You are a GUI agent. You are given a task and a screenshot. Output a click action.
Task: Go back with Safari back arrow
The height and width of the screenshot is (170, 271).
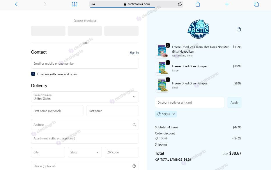click(x=16, y=4)
